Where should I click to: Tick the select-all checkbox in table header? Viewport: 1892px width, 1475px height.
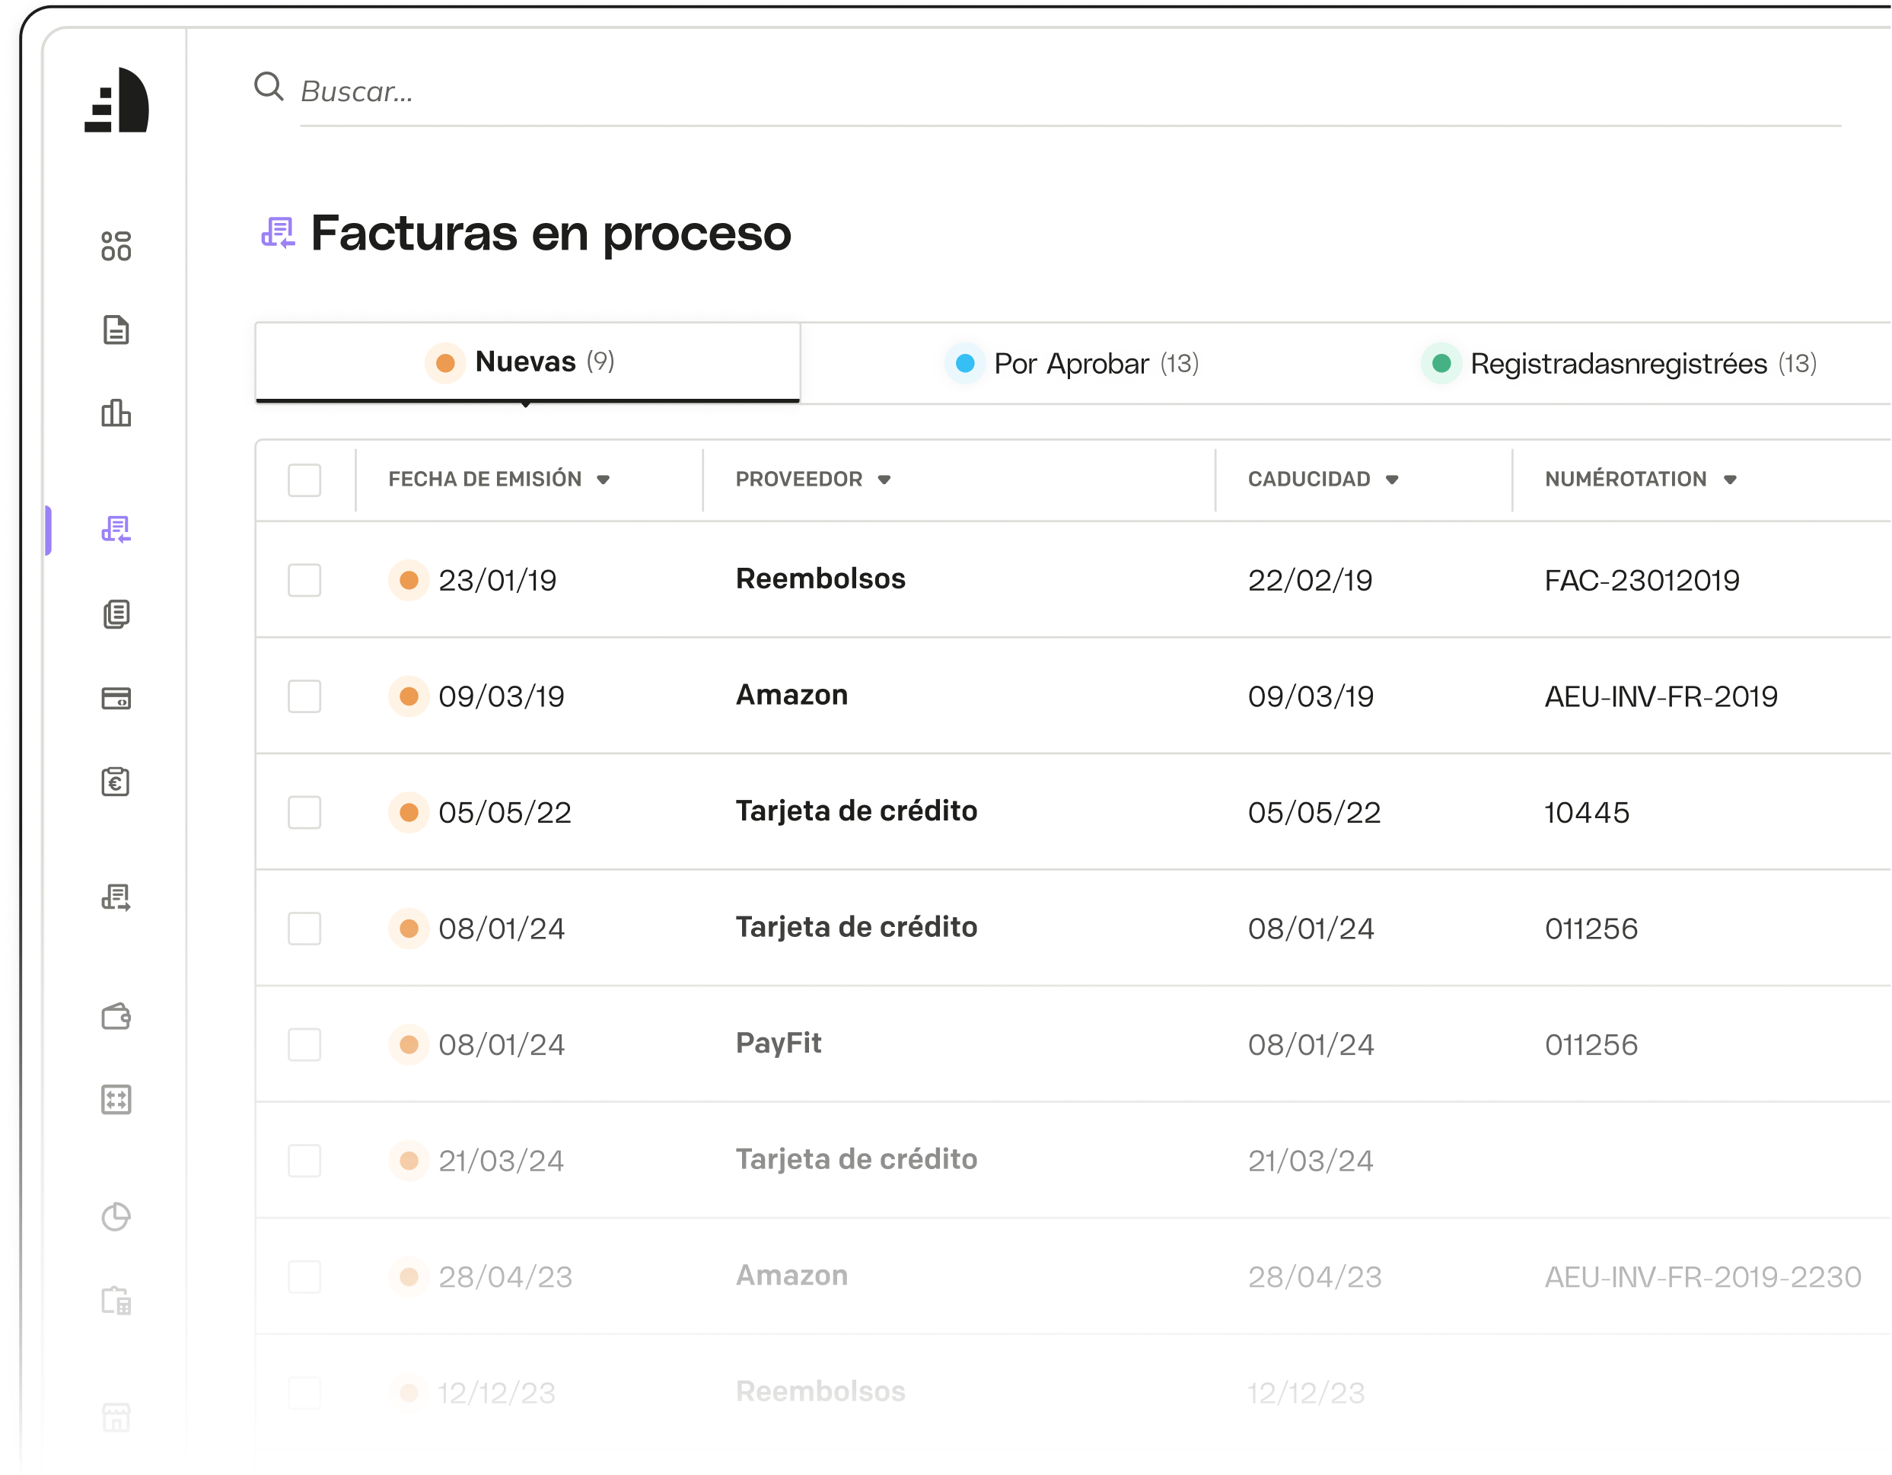pyautogui.click(x=304, y=479)
